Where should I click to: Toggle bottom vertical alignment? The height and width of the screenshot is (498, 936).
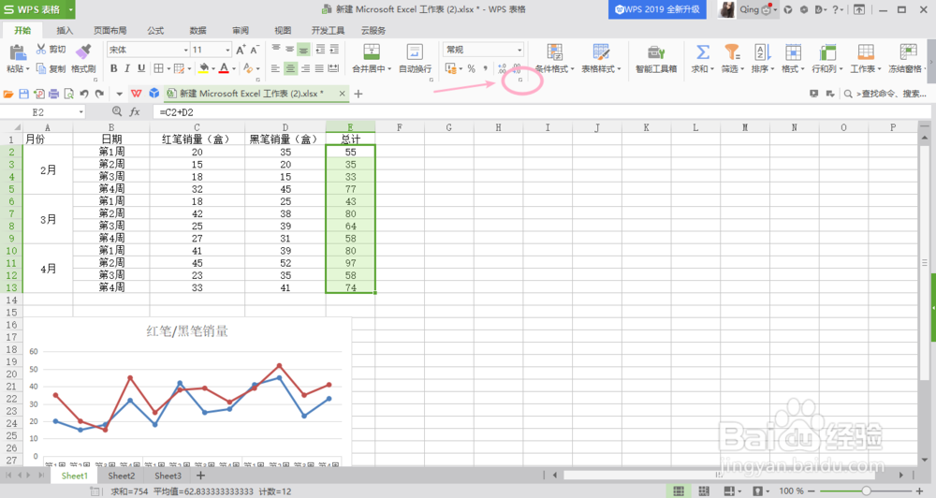pos(304,50)
